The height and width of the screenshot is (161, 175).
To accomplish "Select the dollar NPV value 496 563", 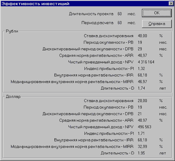I will click(145, 127).
